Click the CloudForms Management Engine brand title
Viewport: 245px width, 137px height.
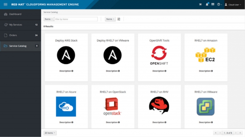(45, 4)
